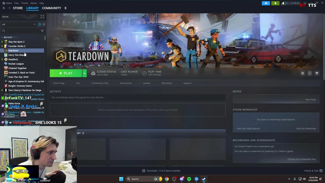Click View My Subscriptions
The width and height of the screenshot is (325, 183).
[x=248, y=129]
